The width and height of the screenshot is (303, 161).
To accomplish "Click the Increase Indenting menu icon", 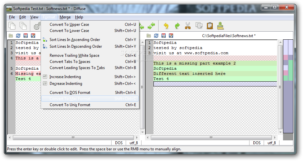I will pyautogui.click(x=45, y=77).
